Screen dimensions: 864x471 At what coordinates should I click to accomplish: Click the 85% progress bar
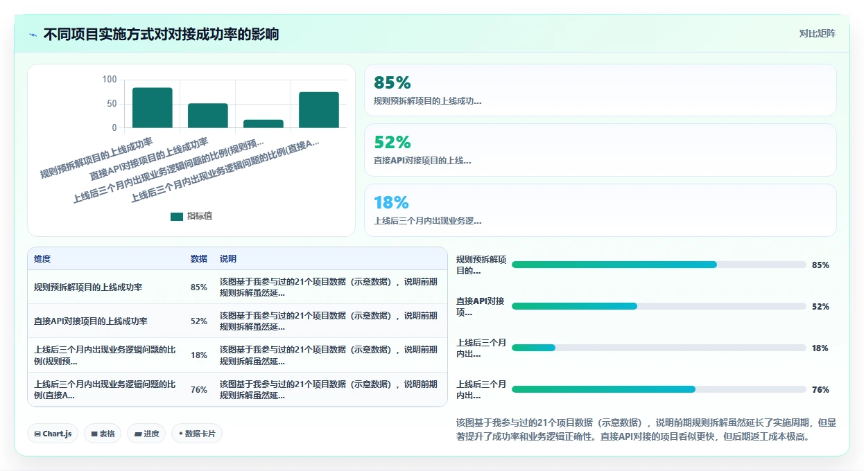(659, 265)
